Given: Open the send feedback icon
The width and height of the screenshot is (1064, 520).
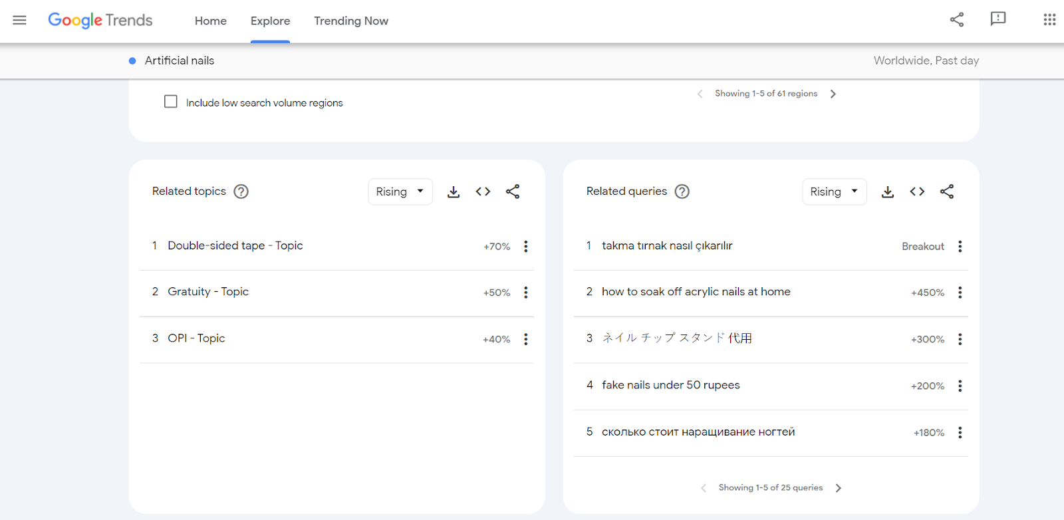Looking at the screenshot, I should [998, 20].
